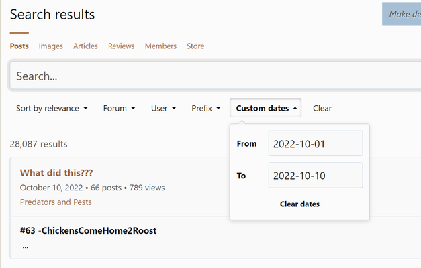The height and width of the screenshot is (268, 421).
Task: Switch to the Posts tab
Action: click(19, 46)
